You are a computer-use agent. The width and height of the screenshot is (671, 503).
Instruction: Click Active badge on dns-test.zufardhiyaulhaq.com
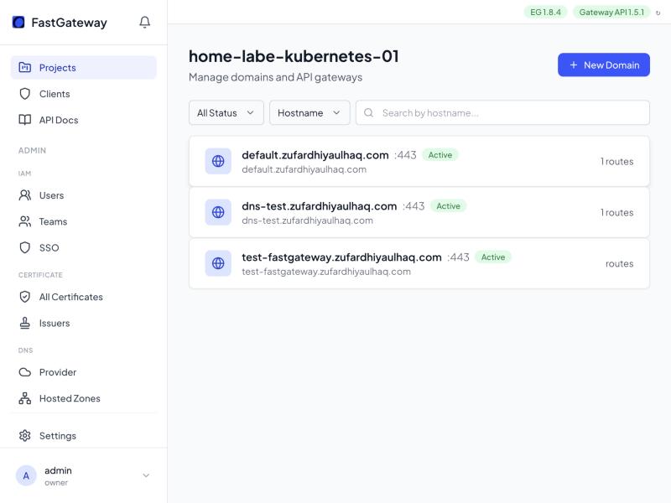448,206
